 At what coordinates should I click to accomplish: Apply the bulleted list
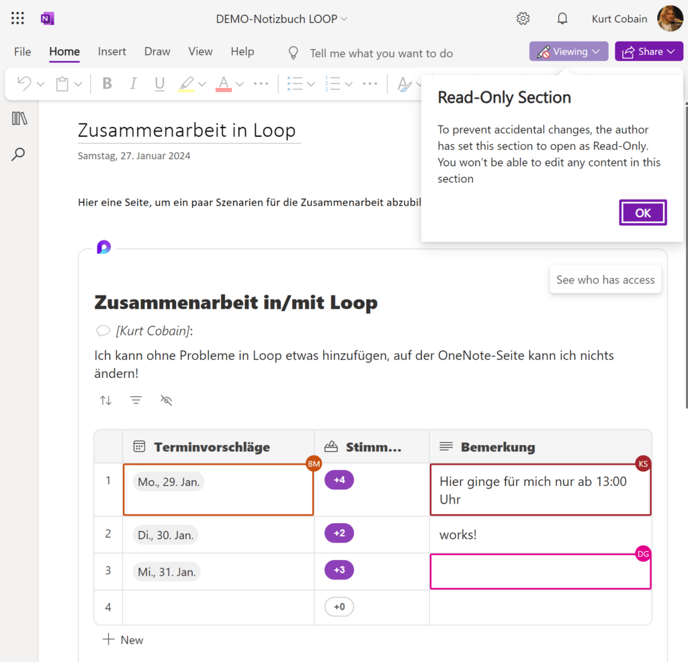[x=295, y=83]
